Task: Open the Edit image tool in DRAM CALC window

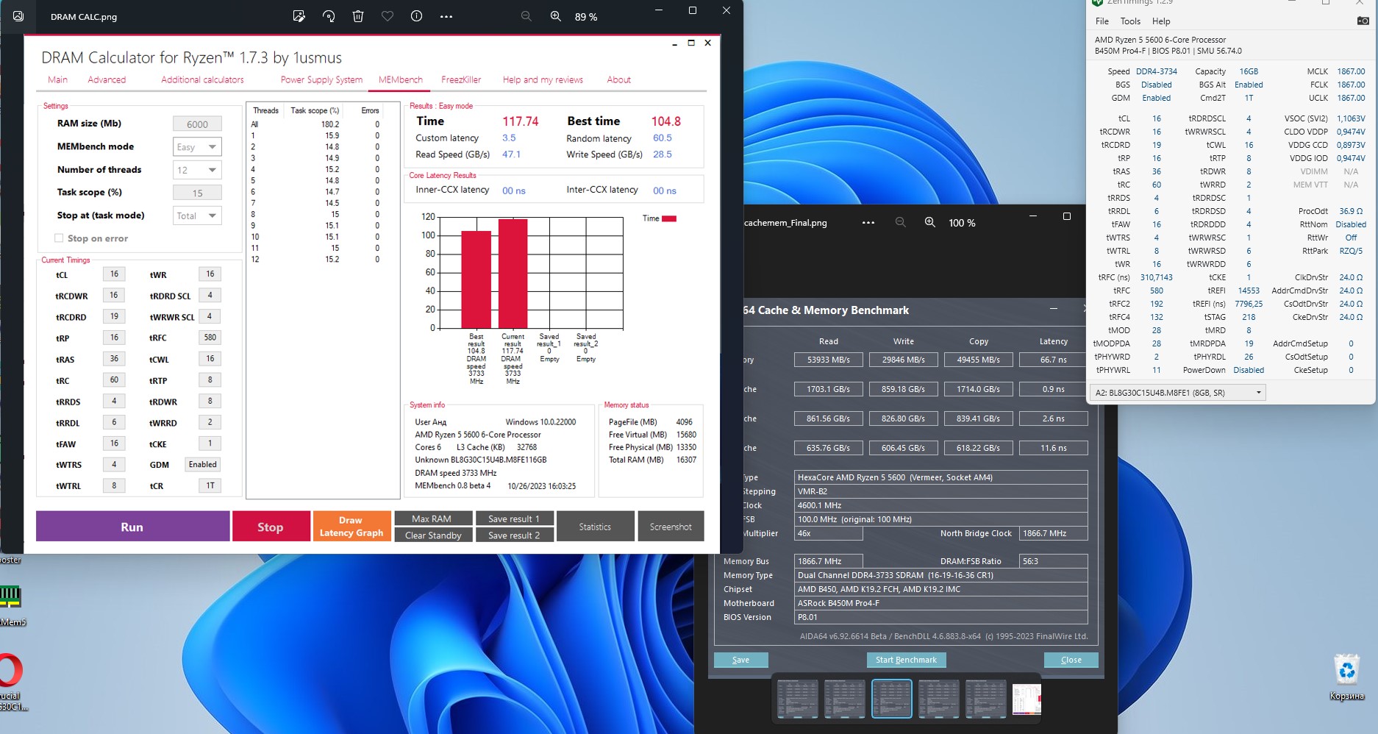Action: point(299,16)
